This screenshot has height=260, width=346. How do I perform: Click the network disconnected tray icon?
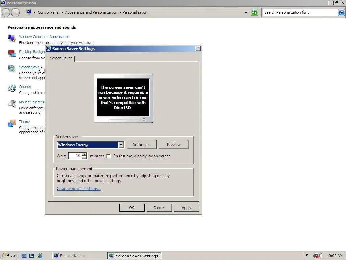click(316, 256)
